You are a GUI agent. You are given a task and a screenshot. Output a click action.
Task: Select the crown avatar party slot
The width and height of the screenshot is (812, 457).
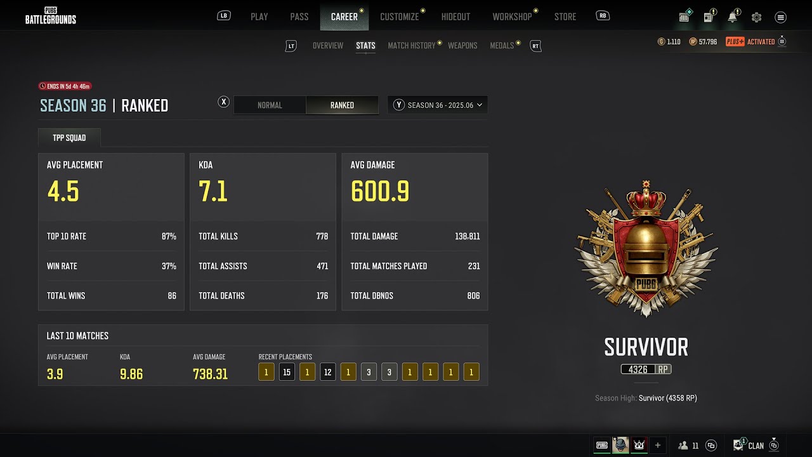coord(638,445)
